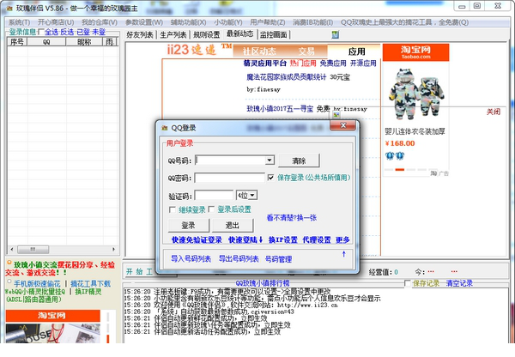The height and width of the screenshot is (357, 515).
Task: Open the 4位 verification code length dropdown
Action: coord(252,196)
